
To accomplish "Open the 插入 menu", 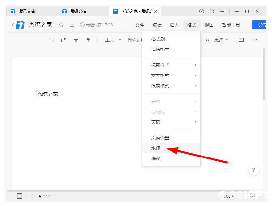I will 174,25.
